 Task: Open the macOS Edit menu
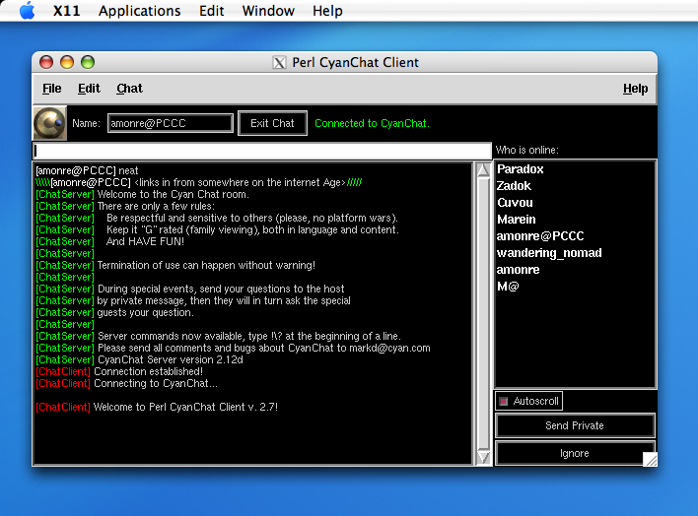click(x=211, y=11)
